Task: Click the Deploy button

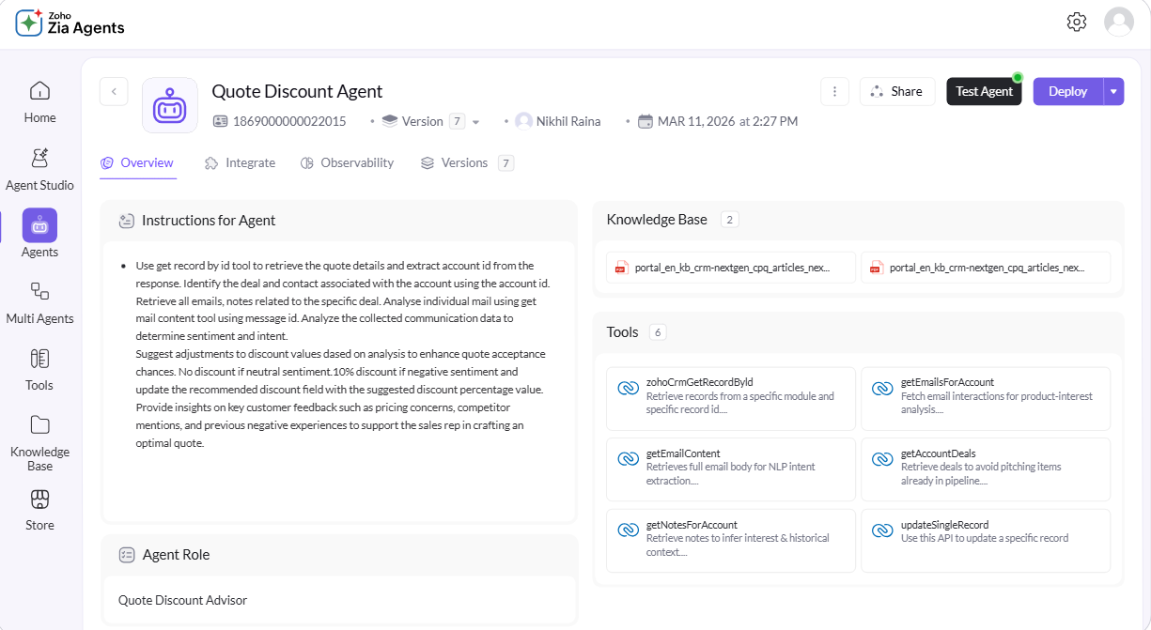Action: 1068,91
